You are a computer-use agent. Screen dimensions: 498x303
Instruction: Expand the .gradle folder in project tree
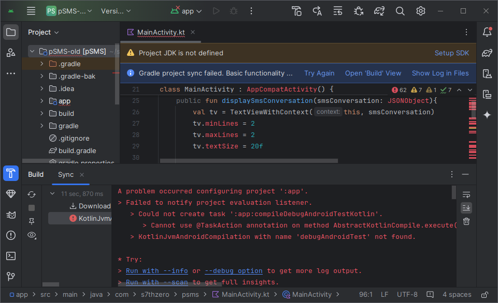pos(42,64)
